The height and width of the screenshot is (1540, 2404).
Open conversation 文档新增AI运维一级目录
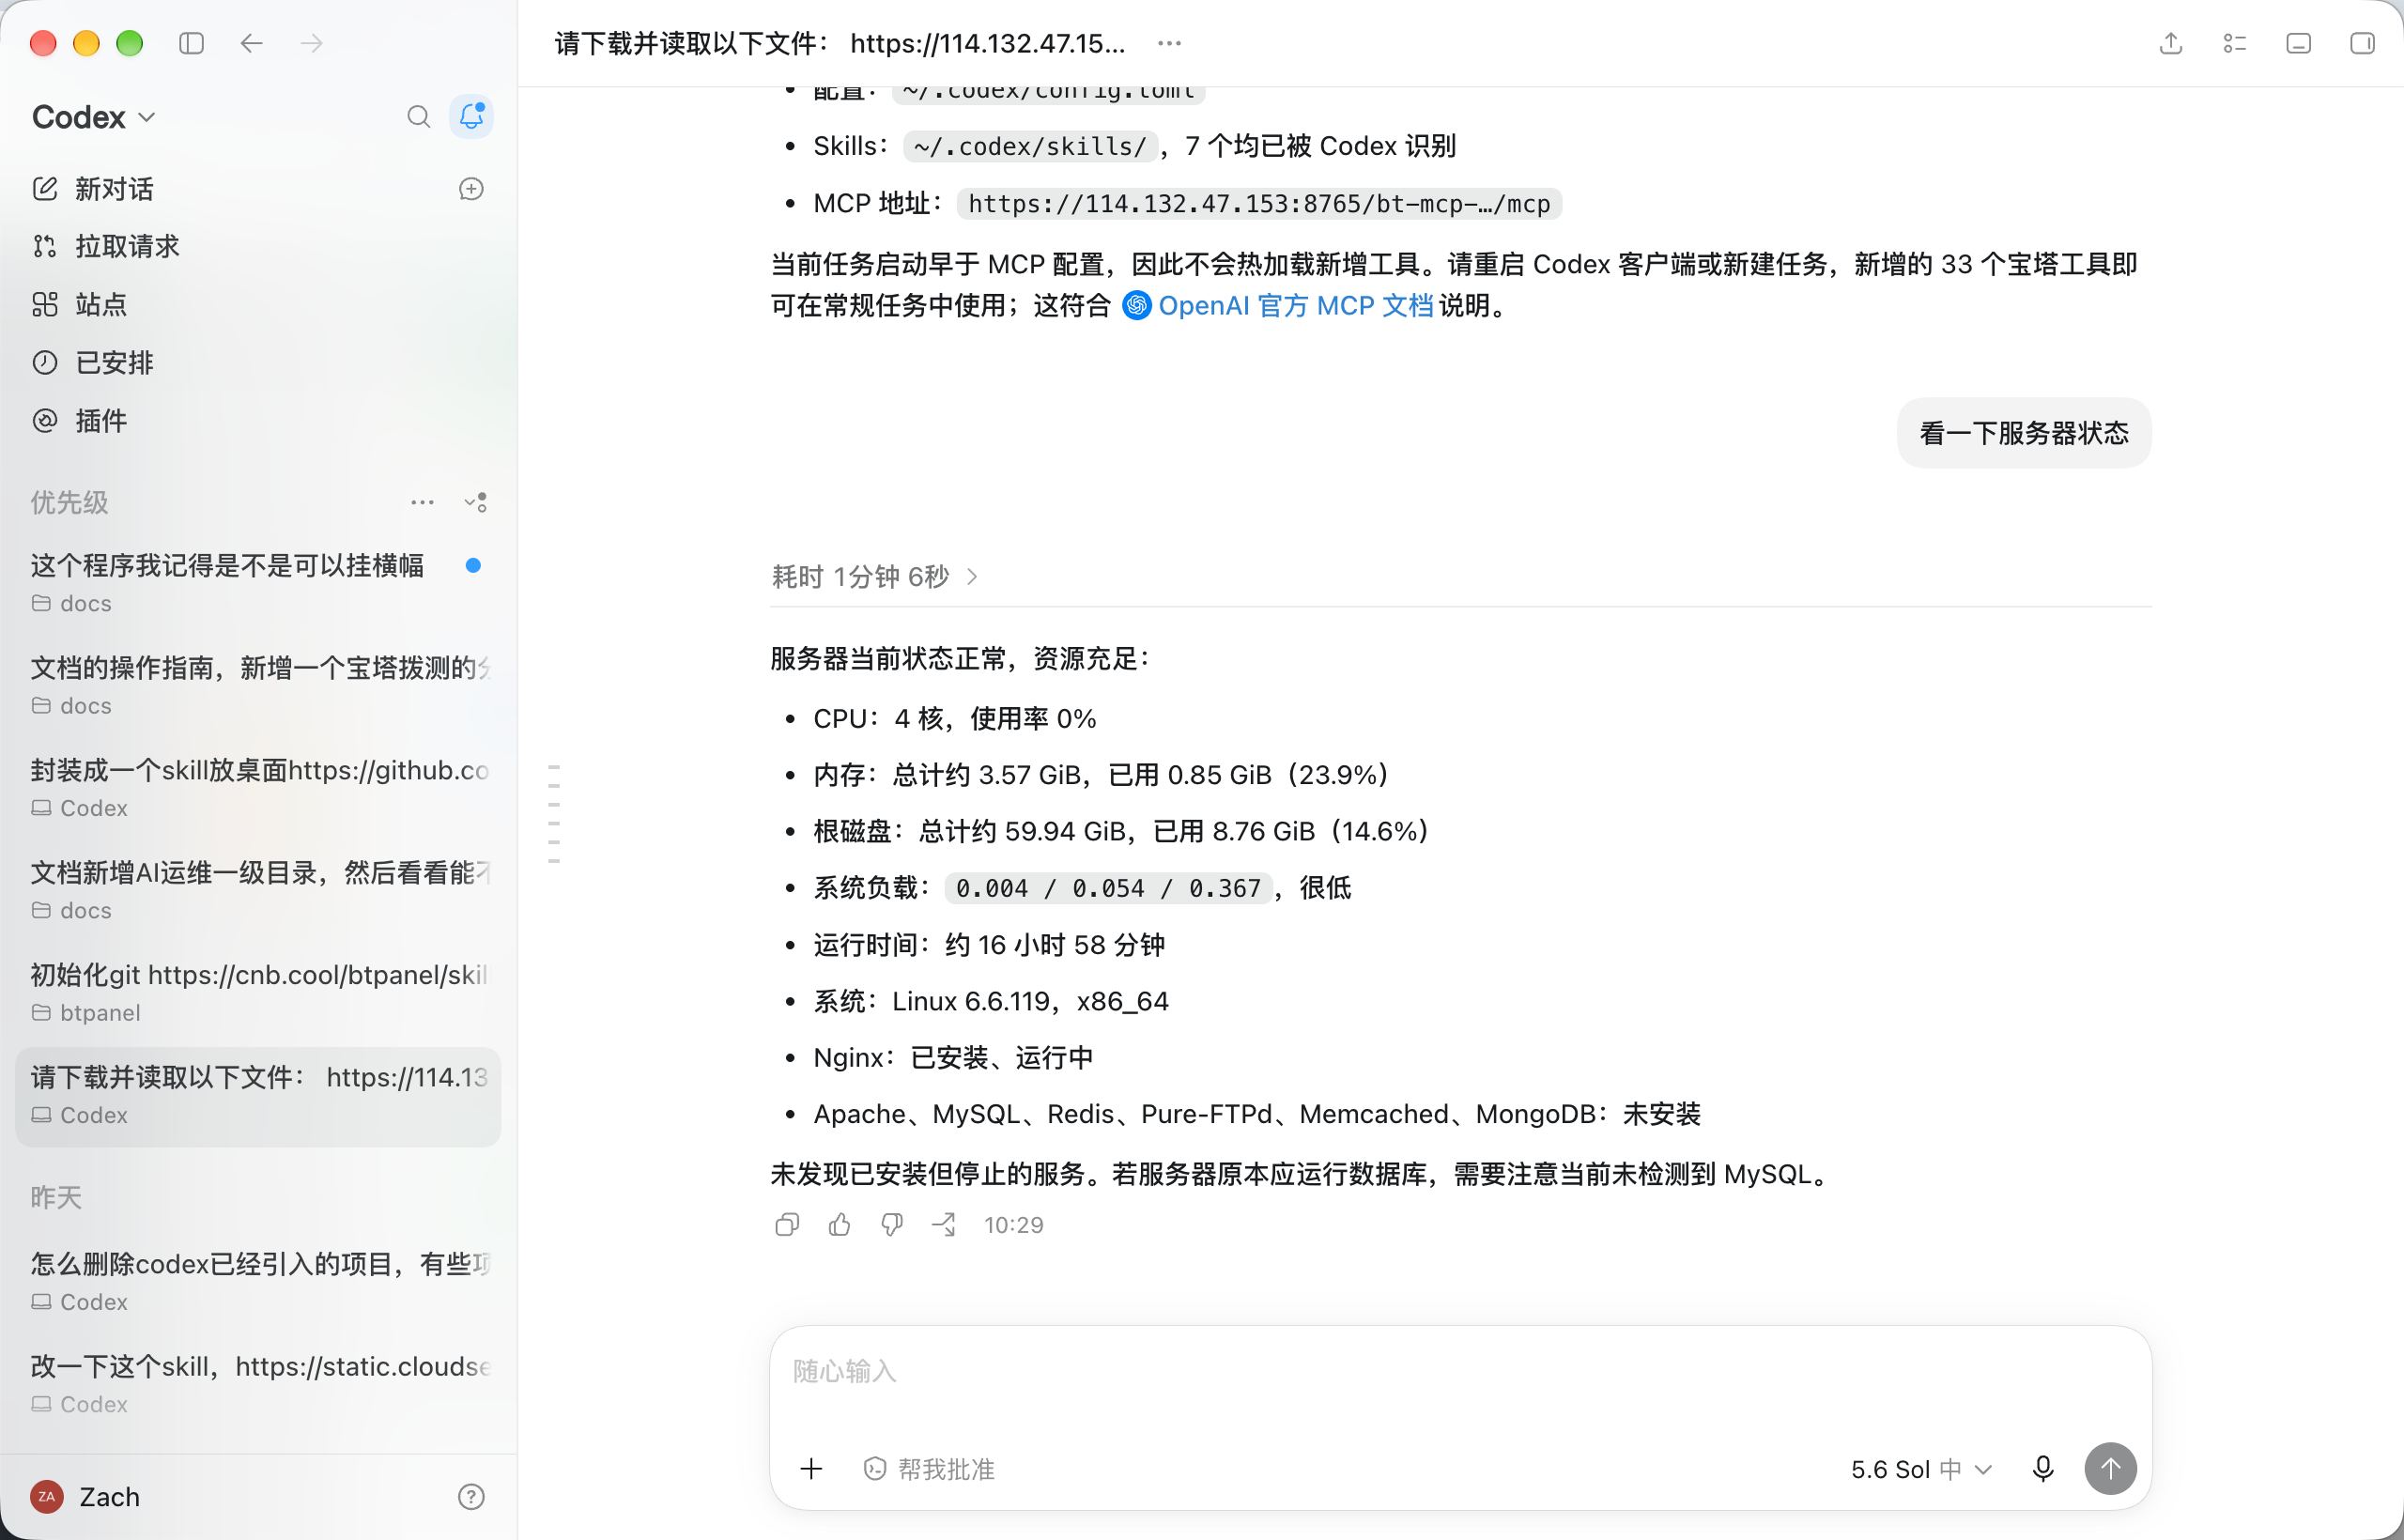[258, 890]
